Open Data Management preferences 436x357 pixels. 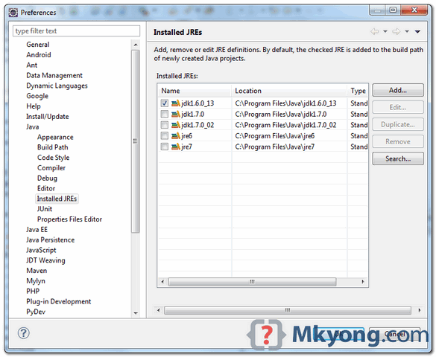pos(54,75)
